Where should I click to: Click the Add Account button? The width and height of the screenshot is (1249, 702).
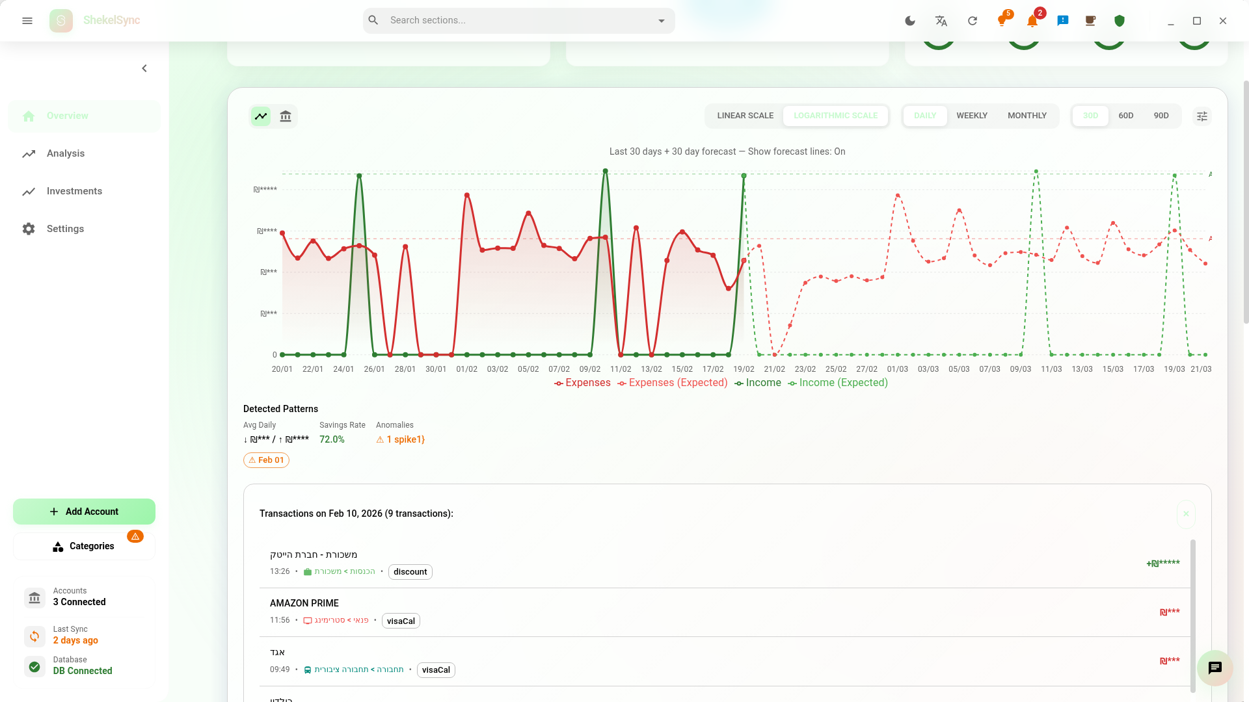(84, 512)
